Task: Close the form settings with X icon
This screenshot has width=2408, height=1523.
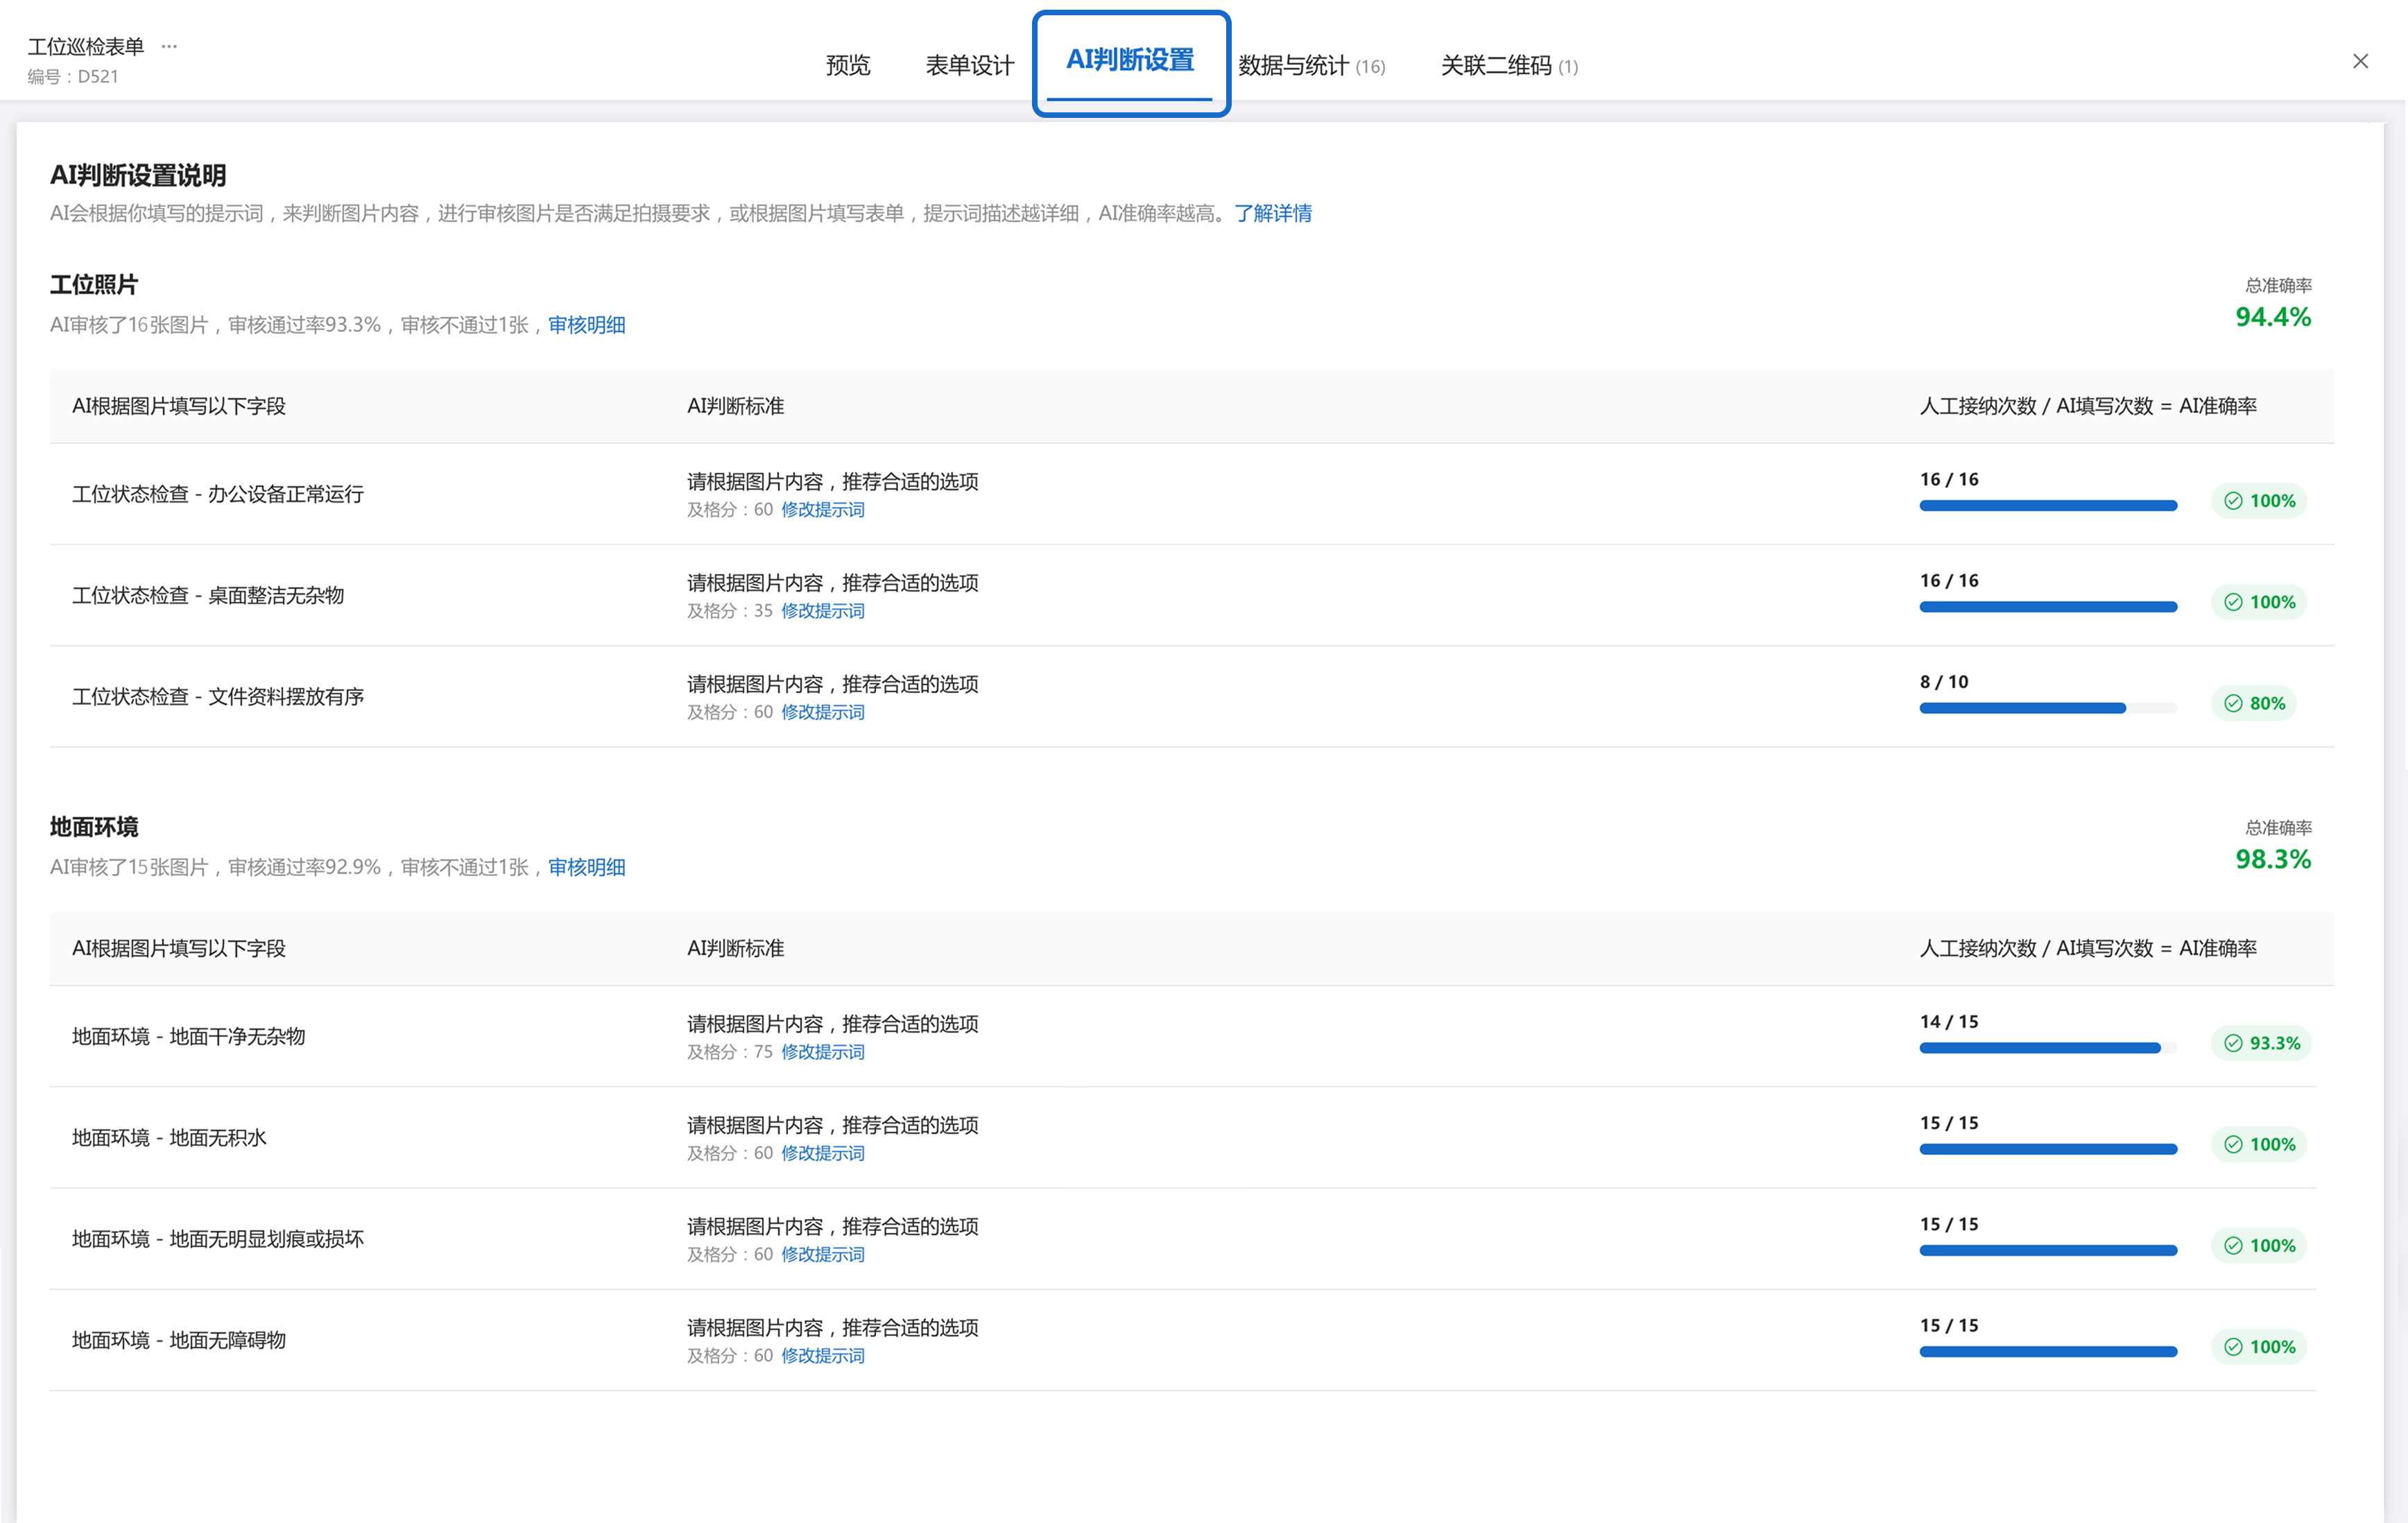Action: [2360, 62]
